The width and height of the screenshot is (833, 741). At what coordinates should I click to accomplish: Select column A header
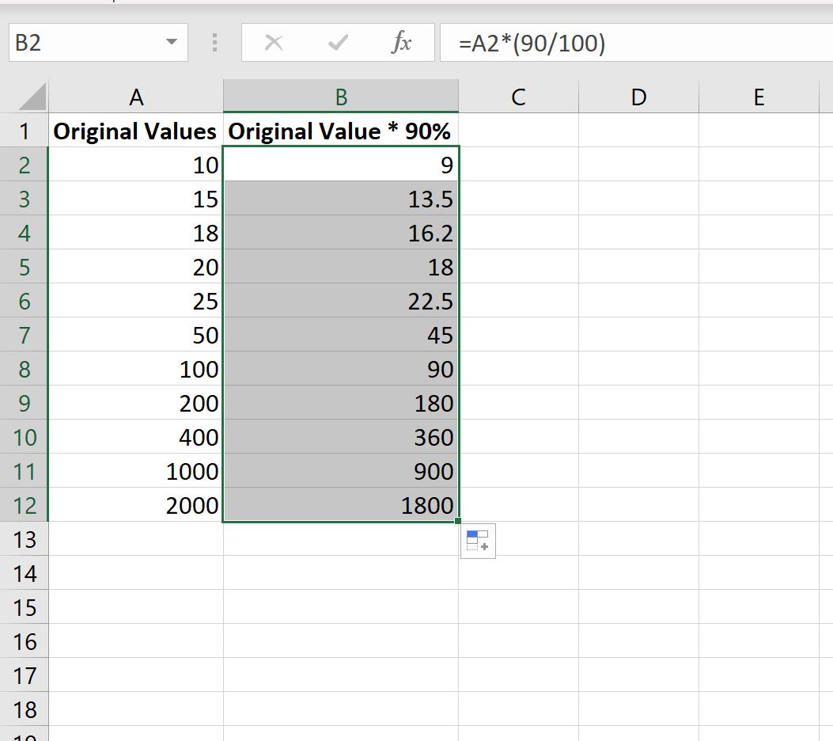(136, 97)
